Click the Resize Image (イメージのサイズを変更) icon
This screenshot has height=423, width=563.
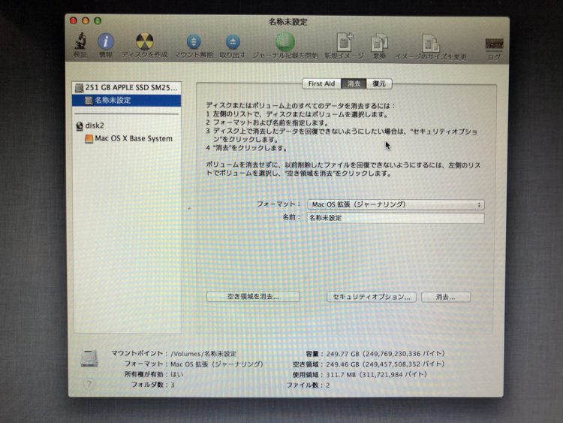point(431,43)
